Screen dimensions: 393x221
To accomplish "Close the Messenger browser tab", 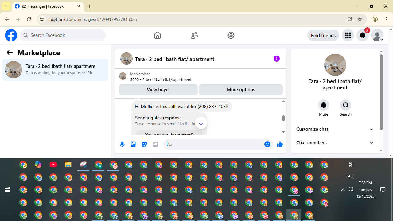I will [79, 6].
